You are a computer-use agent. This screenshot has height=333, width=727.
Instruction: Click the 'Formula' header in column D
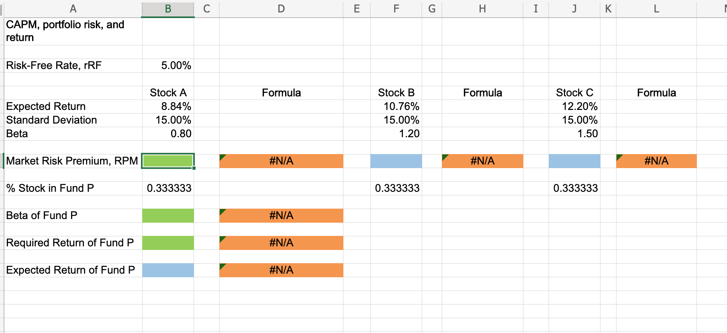pyautogui.click(x=281, y=93)
